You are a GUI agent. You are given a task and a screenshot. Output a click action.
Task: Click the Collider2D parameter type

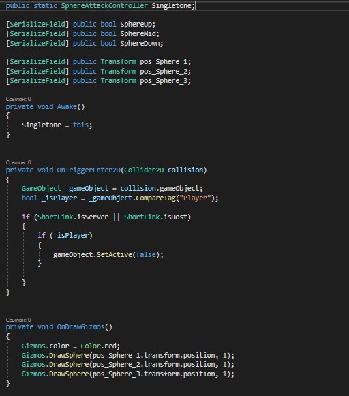144,170
